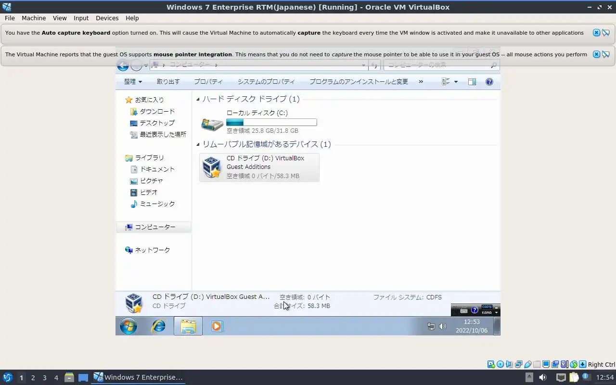Show more toolbar commands via » chevron
Image resolution: width=616 pixels, height=385 pixels.
[421, 82]
